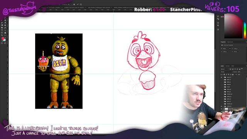The width and height of the screenshot is (247, 139).
Task: Click the layer Fill value
Action: (x=239, y=75)
